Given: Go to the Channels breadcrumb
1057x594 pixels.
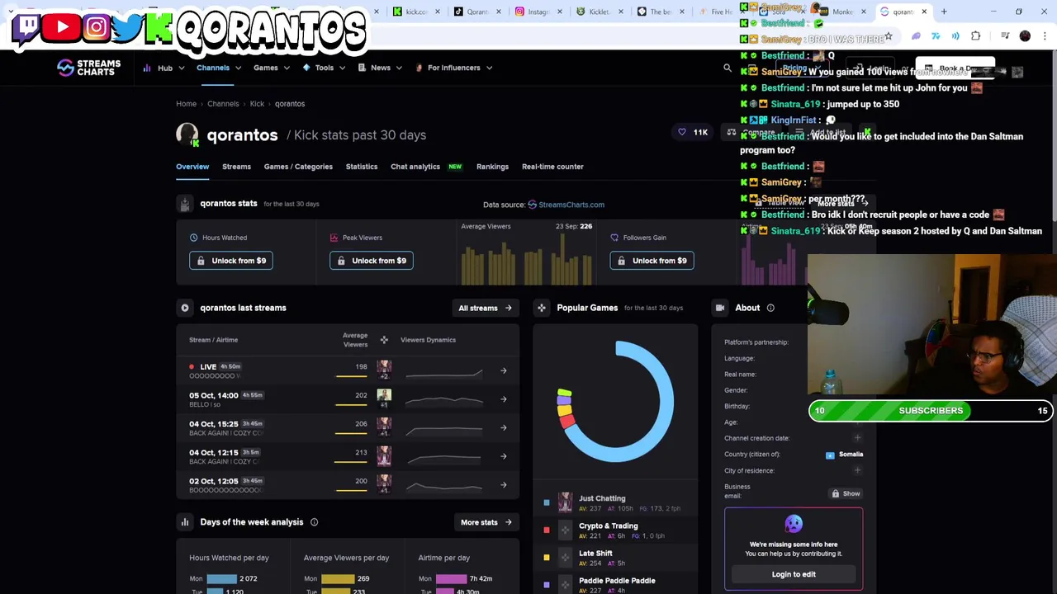Looking at the screenshot, I should pos(223,104).
